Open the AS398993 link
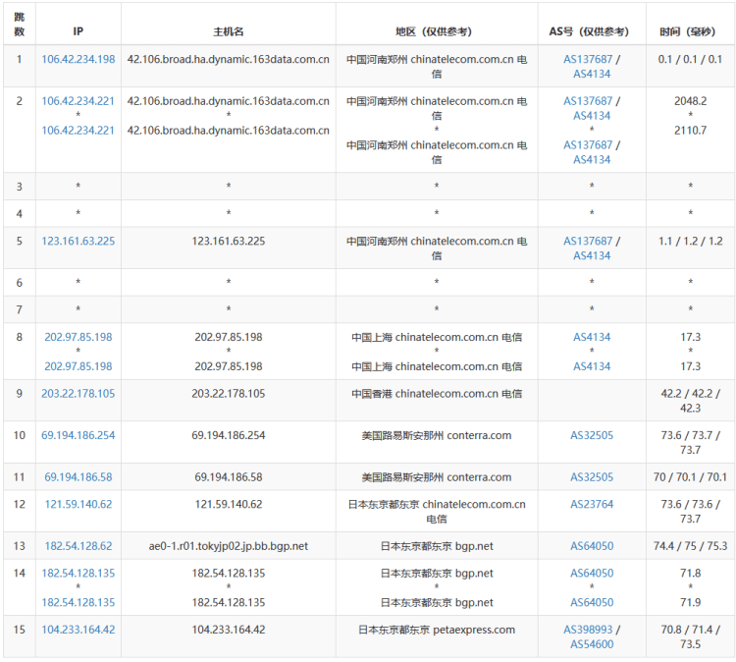This screenshot has height=662, width=736. pyautogui.click(x=588, y=630)
